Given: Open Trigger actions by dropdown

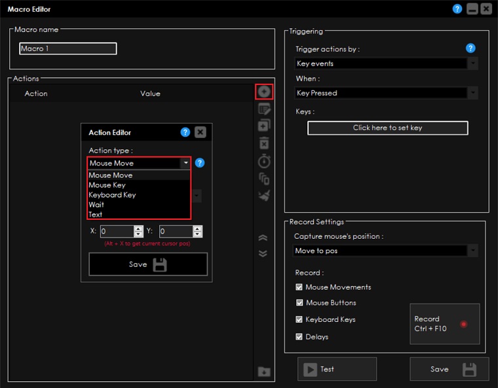Looking at the screenshot, I should pos(386,63).
